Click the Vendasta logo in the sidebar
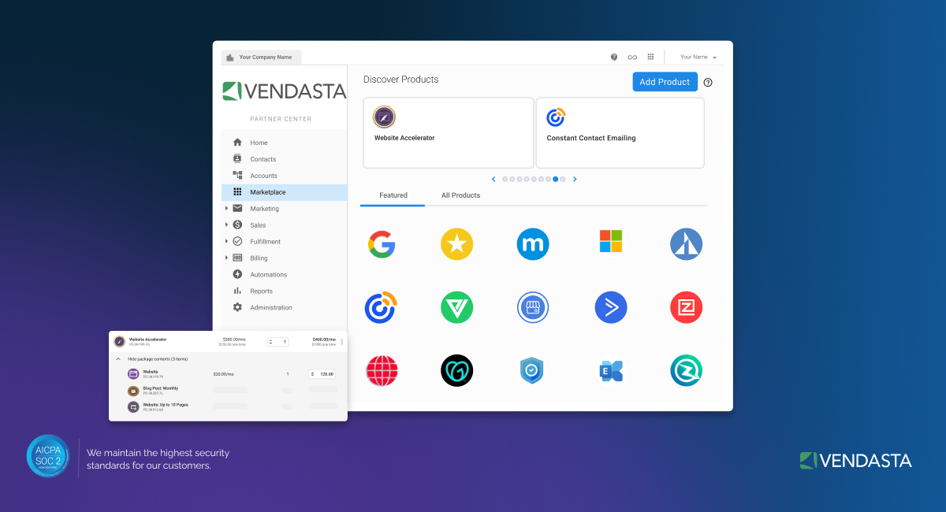The width and height of the screenshot is (946, 512). pyautogui.click(x=285, y=91)
